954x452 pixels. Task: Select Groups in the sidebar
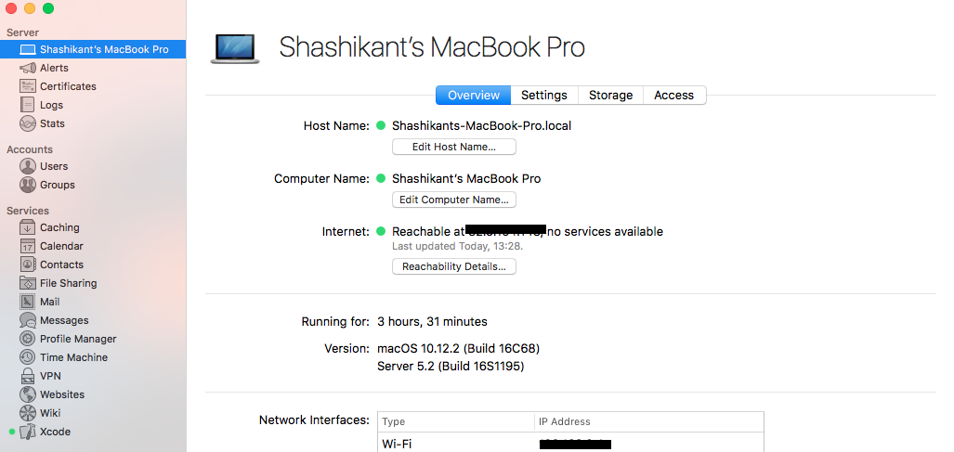point(57,185)
